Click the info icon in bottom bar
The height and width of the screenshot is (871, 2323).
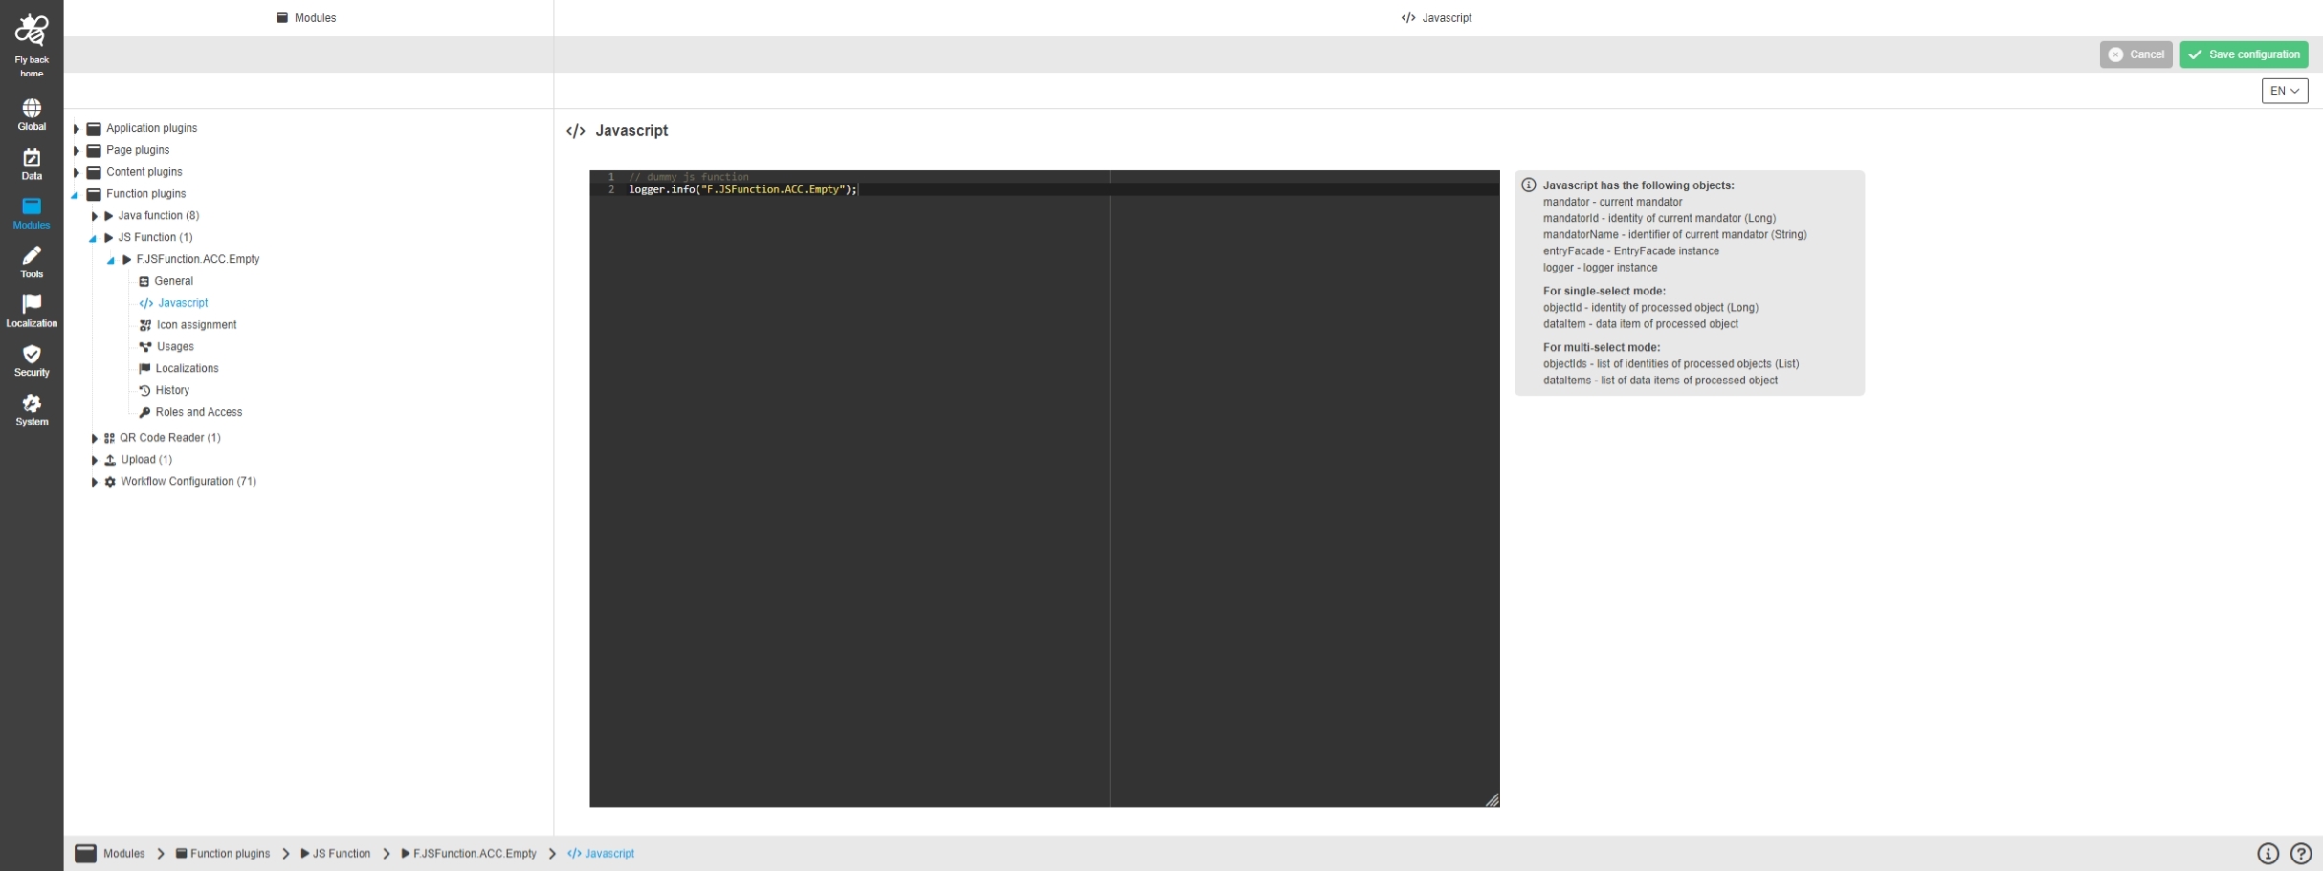coord(2268,854)
